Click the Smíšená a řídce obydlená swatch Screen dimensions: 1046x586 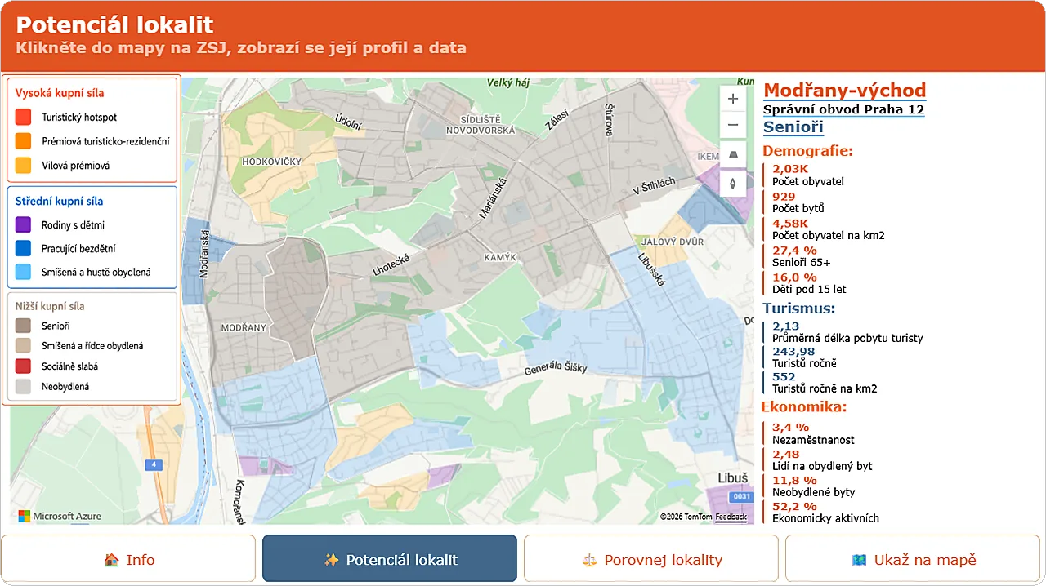(23, 346)
